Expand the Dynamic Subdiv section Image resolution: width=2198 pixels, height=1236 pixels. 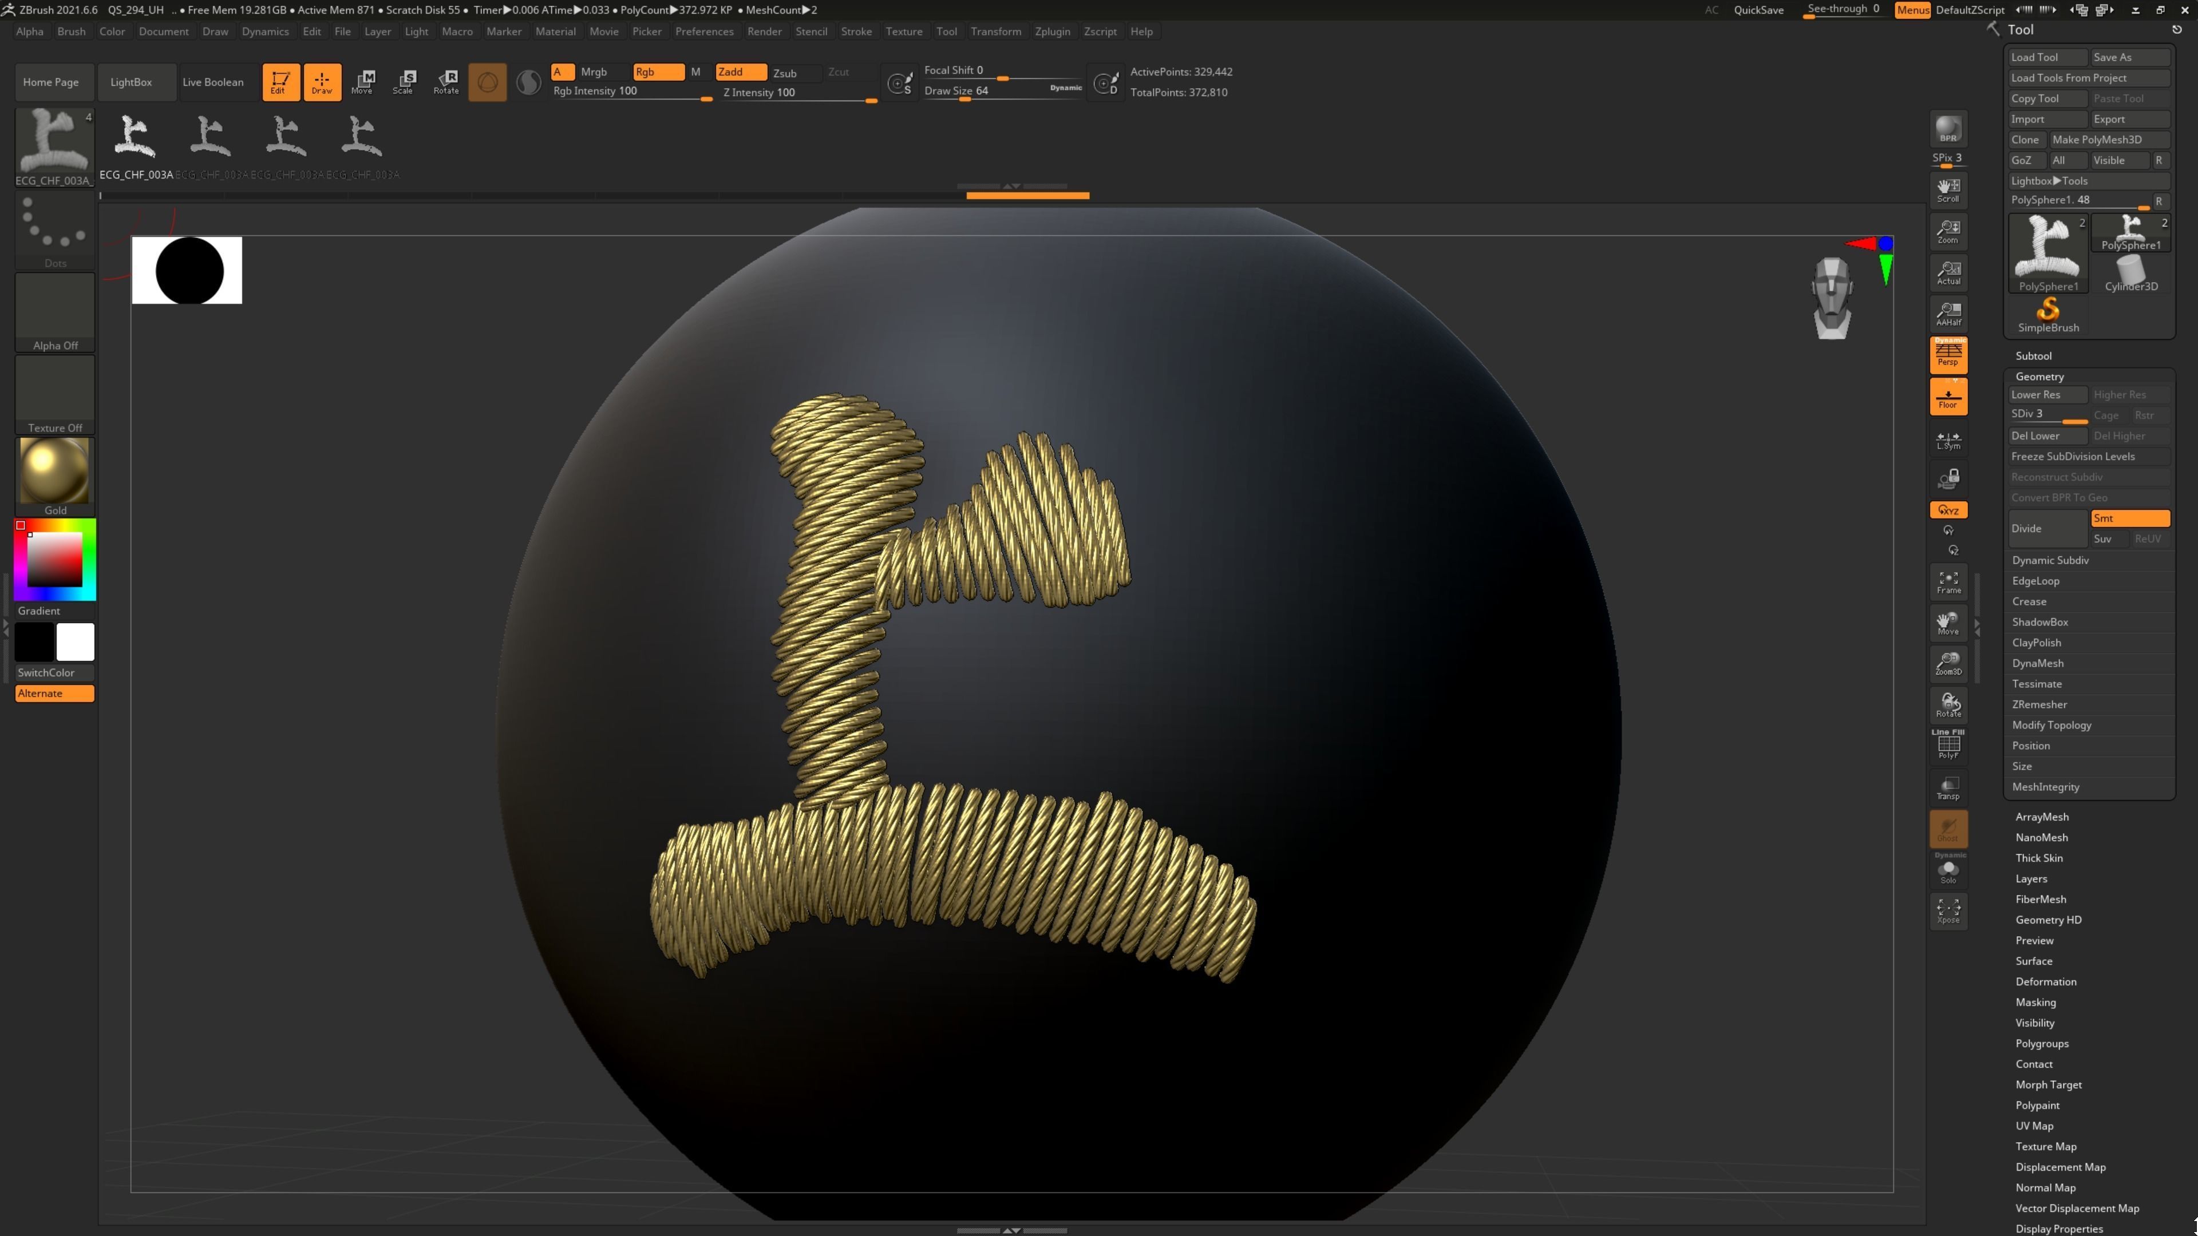2050,560
